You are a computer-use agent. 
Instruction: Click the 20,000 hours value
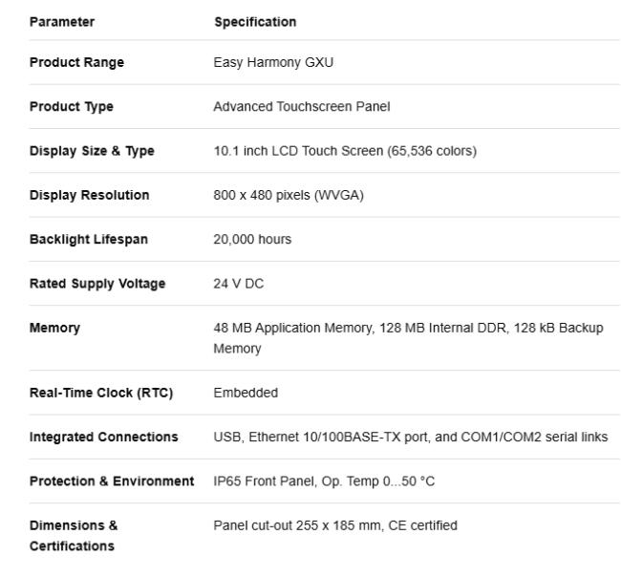252,239
